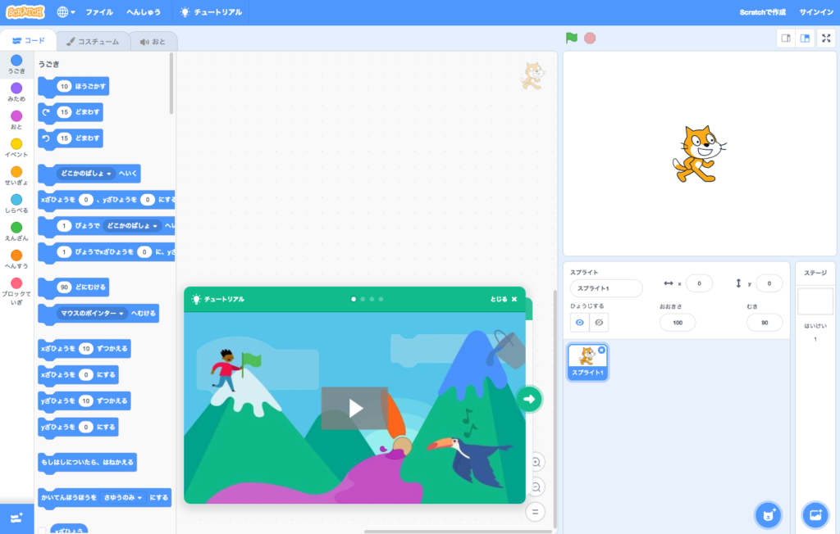This screenshot has height=534, width=840.
Task: Click the 10 ほうごかす block
Action: click(74, 87)
